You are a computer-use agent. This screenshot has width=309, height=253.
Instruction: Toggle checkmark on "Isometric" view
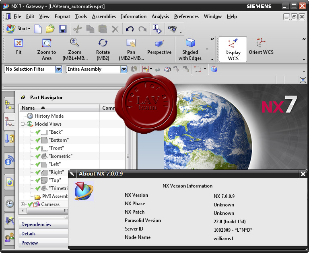tap(38, 156)
